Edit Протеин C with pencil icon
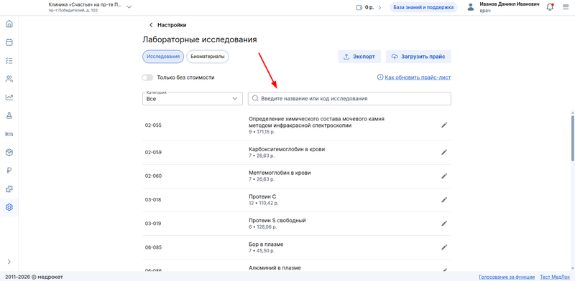Image resolution: width=575 pixels, height=281 pixels. coord(444,200)
